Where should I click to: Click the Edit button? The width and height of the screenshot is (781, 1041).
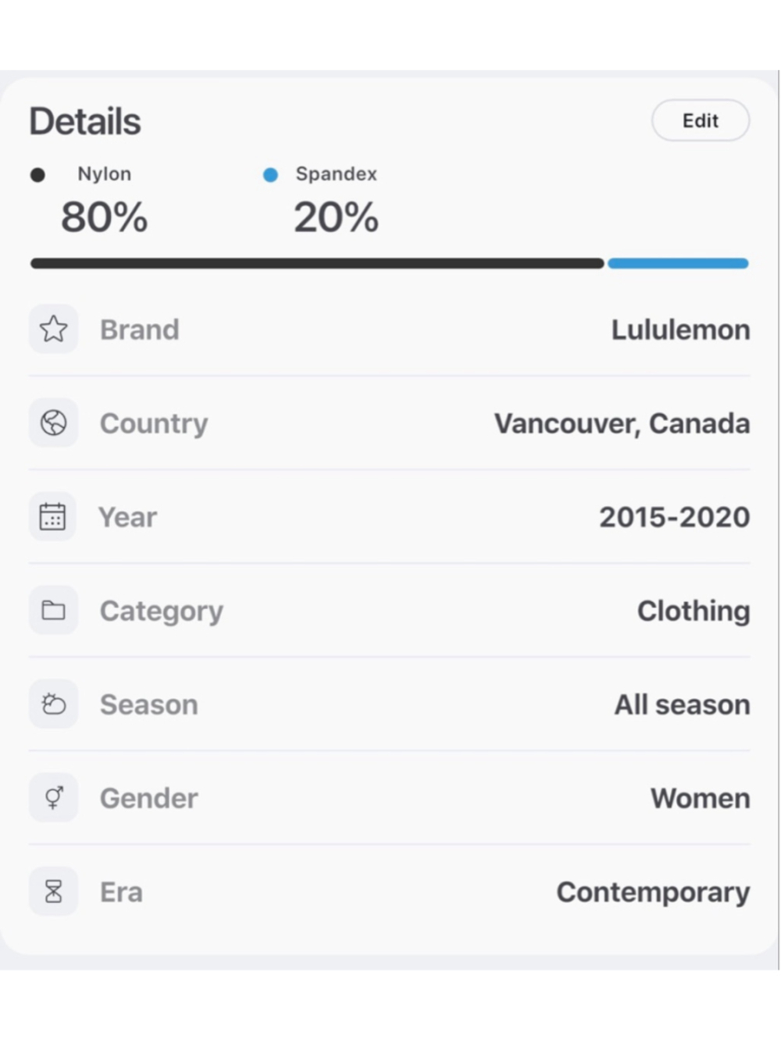click(701, 120)
